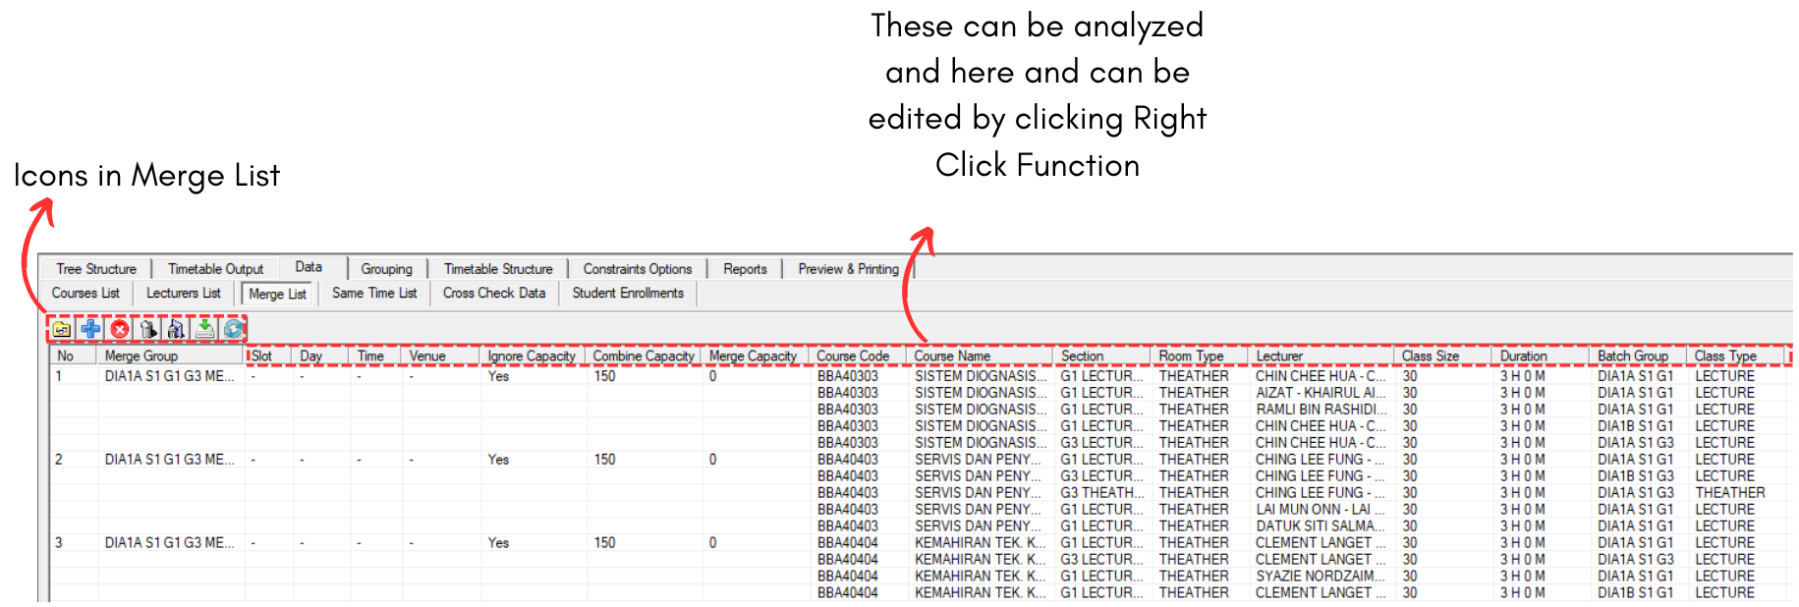Screen dimensions: 1799x607
Task: Click the yellow folder link icon in toolbar
Action: point(61,329)
